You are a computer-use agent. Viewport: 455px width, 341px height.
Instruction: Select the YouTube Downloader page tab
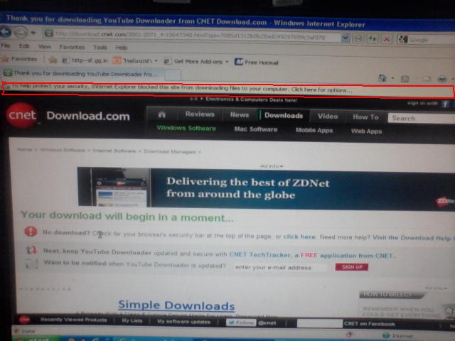[x=82, y=74]
